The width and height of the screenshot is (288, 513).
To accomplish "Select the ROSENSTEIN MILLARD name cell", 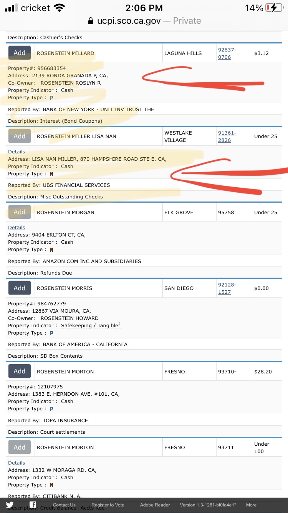I will [98, 53].
